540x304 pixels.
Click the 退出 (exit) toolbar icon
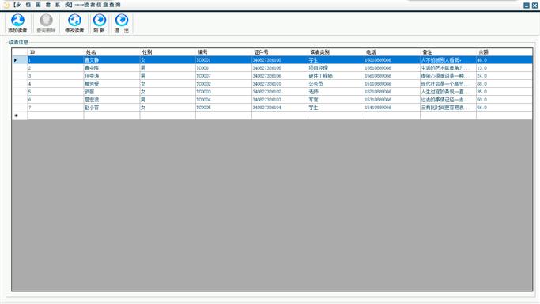(x=121, y=24)
